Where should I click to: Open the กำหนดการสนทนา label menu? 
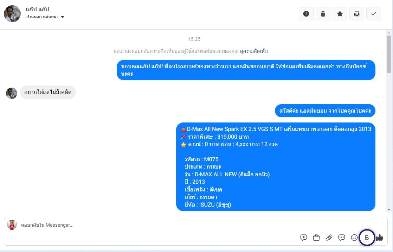coord(42,17)
